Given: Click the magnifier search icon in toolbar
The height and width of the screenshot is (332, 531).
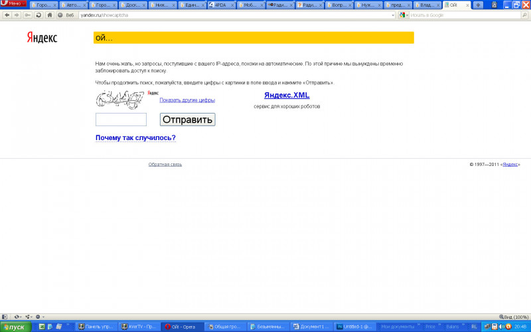Looking at the screenshot, I should point(524,15).
